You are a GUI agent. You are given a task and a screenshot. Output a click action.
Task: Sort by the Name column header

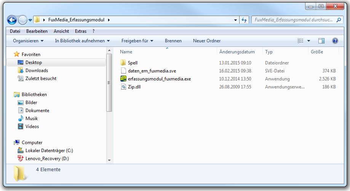(x=126, y=52)
